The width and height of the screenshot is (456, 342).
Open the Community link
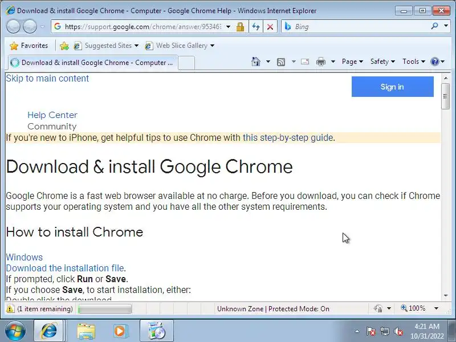click(x=52, y=127)
